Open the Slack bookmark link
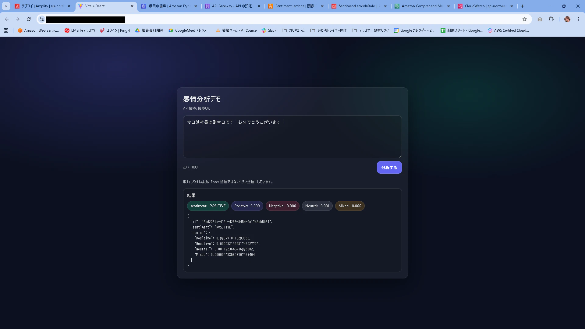Viewport: 585px width, 329px height. [269, 30]
